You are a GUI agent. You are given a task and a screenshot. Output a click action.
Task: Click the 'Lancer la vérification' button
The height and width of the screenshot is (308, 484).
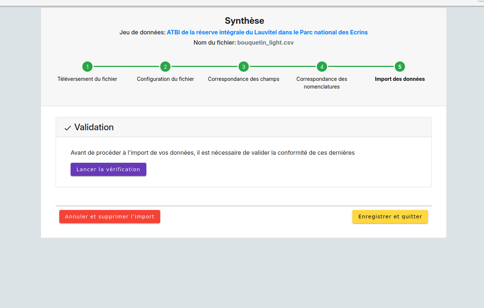click(x=108, y=169)
